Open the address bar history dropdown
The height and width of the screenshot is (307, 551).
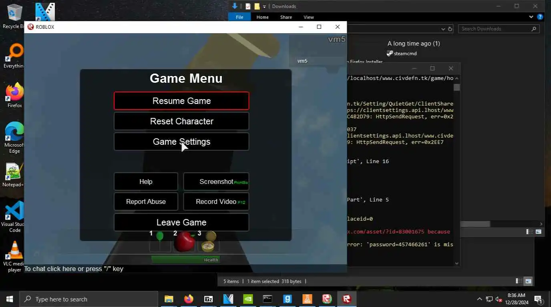443,29
